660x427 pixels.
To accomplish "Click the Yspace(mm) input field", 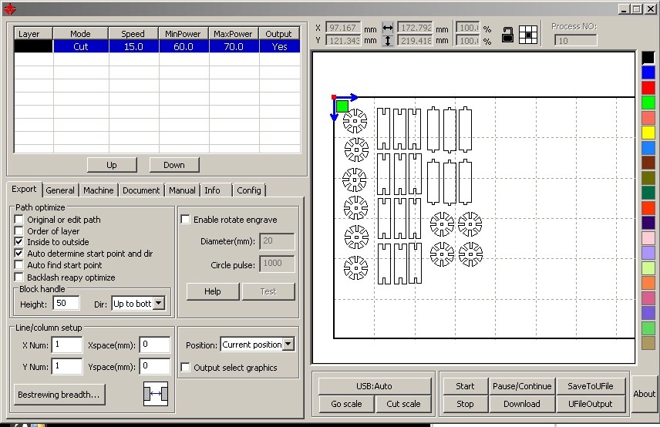I will pos(155,366).
